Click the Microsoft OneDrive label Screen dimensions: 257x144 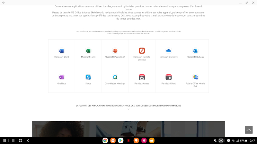[168, 57]
